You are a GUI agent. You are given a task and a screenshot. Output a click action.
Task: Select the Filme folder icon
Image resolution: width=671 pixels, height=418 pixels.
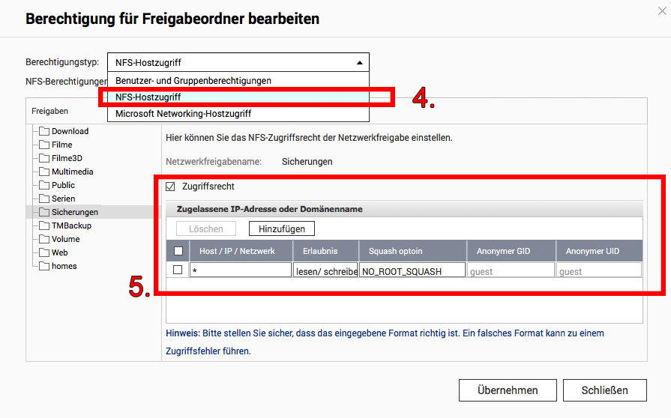pyautogui.click(x=44, y=145)
